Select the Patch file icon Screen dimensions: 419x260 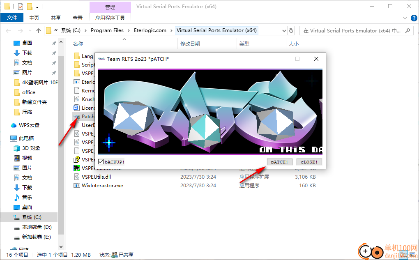click(x=77, y=117)
